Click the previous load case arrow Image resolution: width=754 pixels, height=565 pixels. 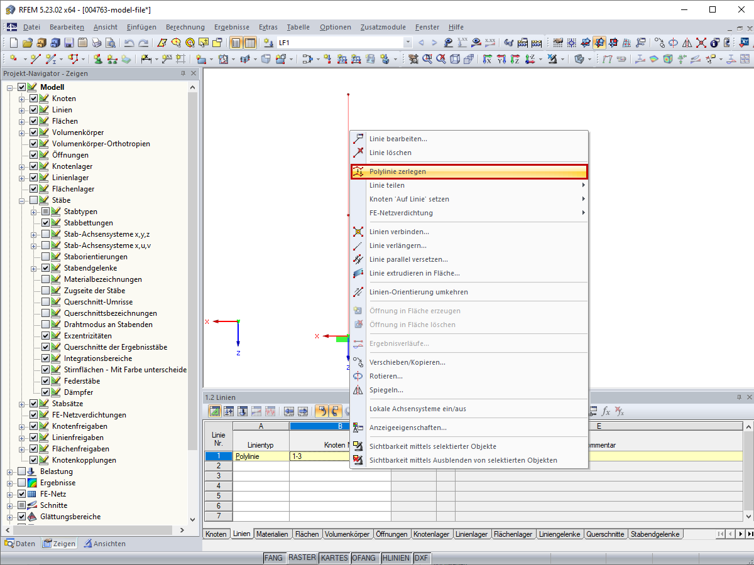point(421,43)
